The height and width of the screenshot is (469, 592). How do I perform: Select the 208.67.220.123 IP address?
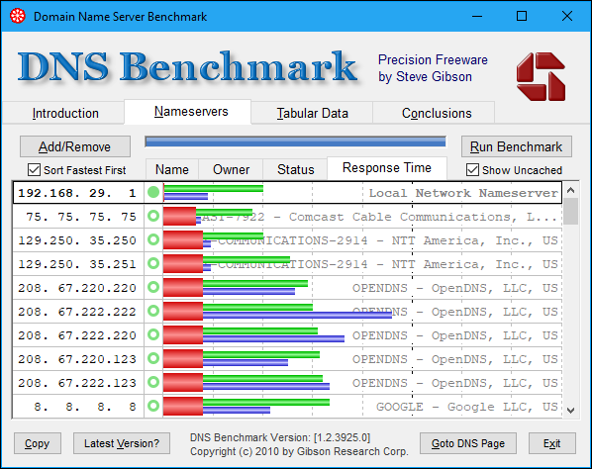[x=77, y=359]
